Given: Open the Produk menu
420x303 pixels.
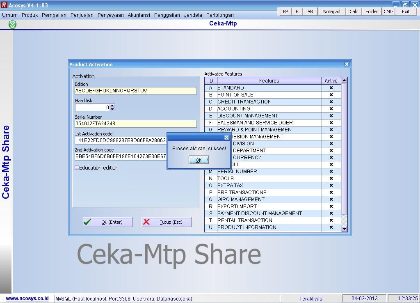Looking at the screenshot, I should 30,15.
